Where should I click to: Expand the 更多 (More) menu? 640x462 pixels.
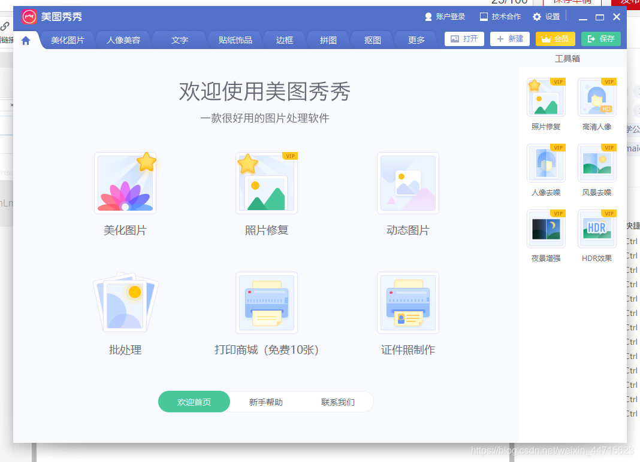[x=415, y=40]
